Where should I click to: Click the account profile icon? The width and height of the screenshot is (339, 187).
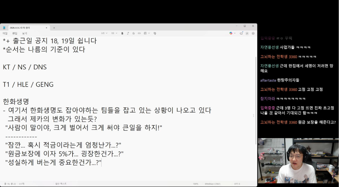pos(247,33)
